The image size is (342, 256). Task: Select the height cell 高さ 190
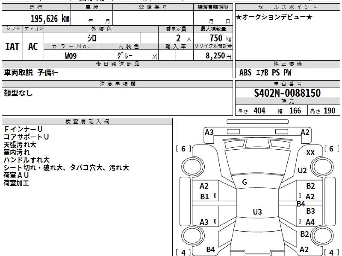click(324, 111)
